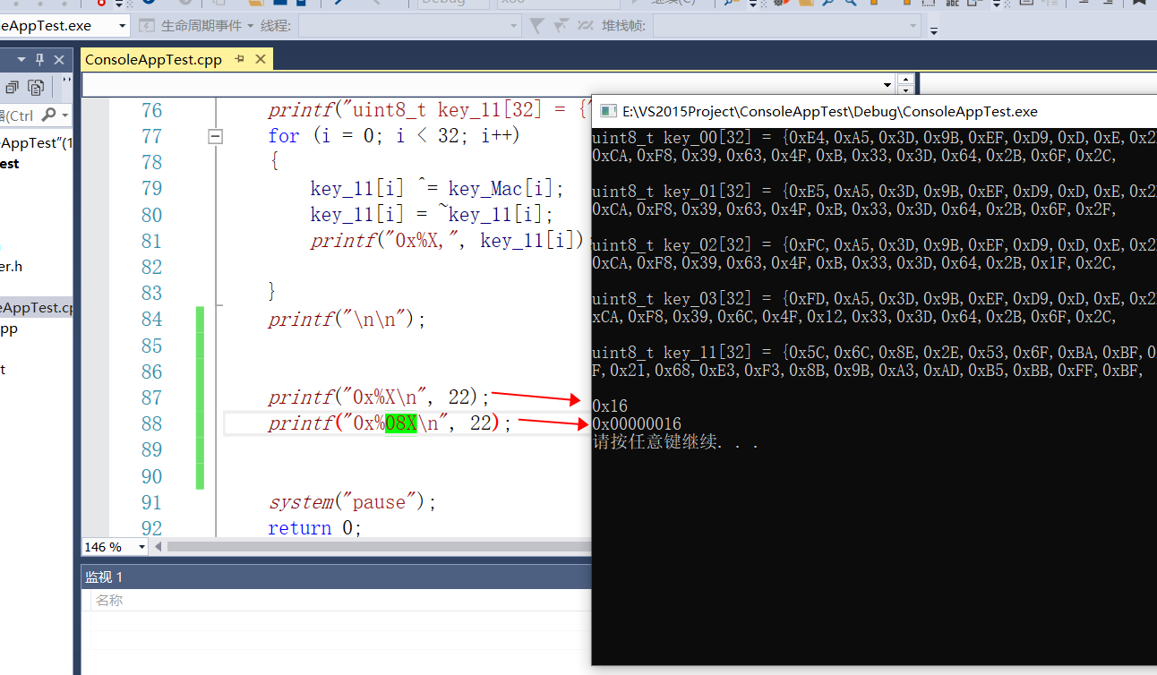1157x675 pixels.
Task: Close the ConsoleAppTest.cpp tab
Action: point(261,60)
